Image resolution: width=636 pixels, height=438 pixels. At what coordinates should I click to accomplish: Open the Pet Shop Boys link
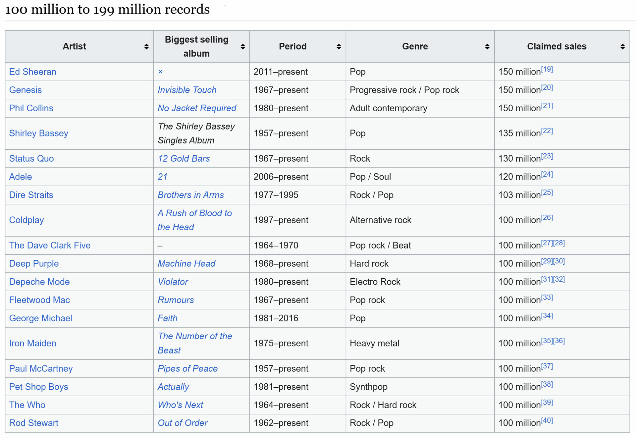point(39,387)
